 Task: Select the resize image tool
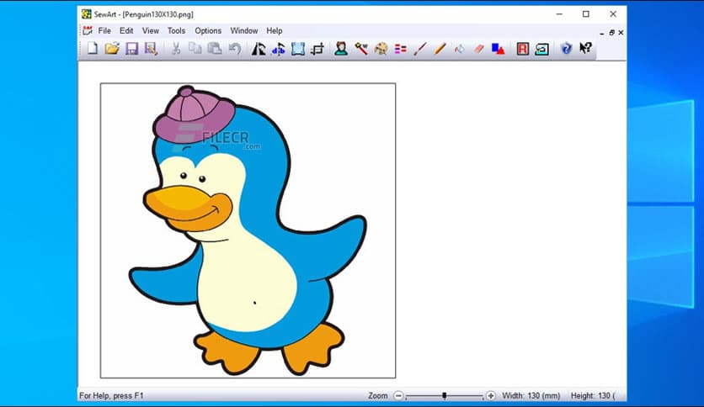297,49
